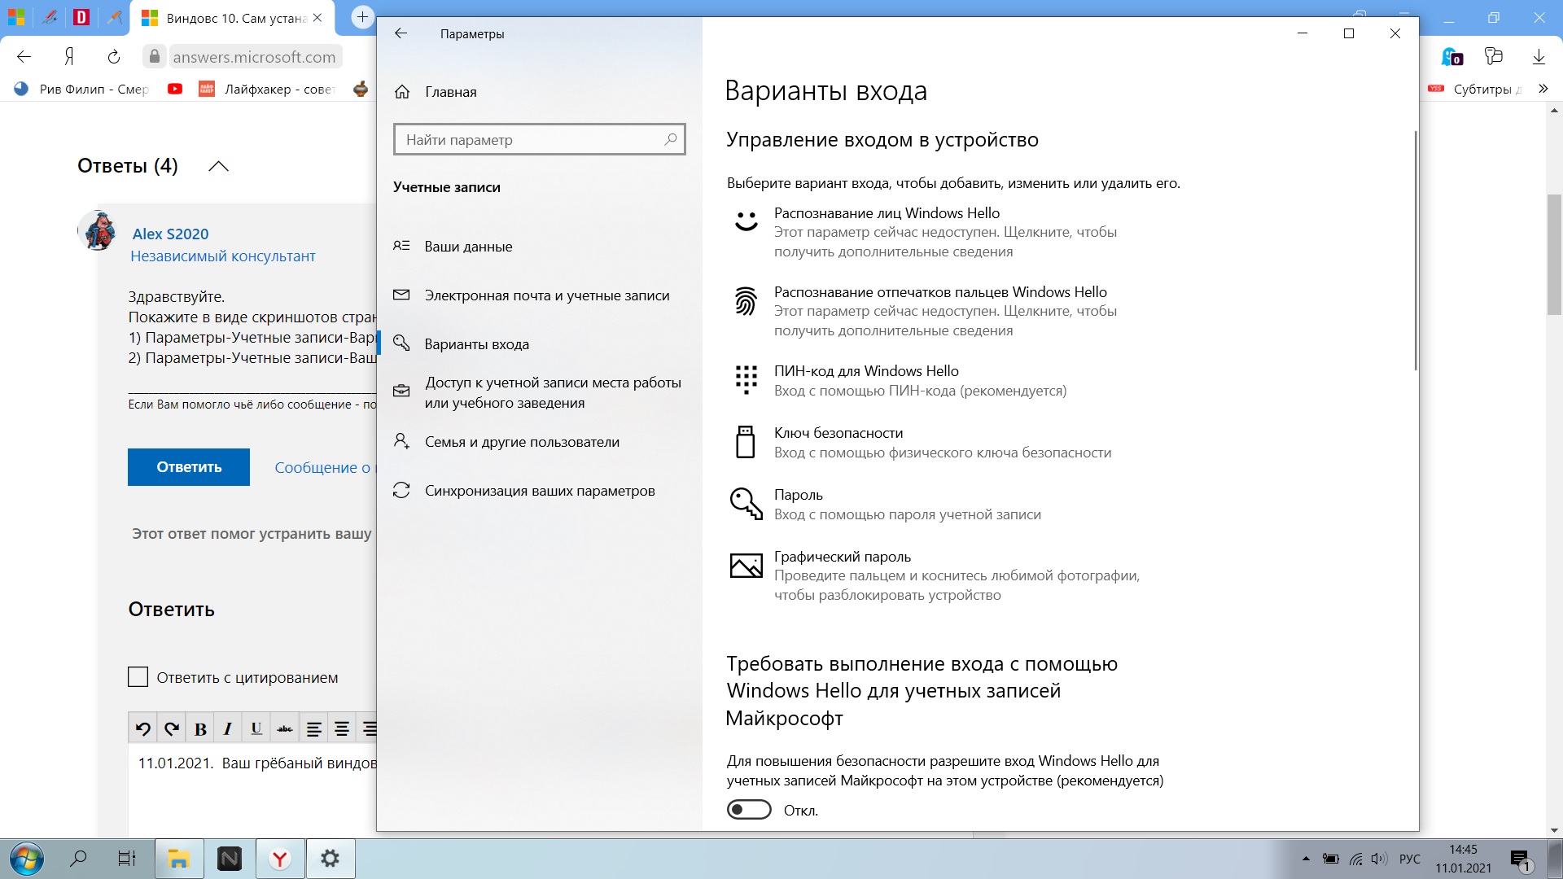Center text in reply editor
This screenshot has width=1563, height=879.
tap(342, 728)
